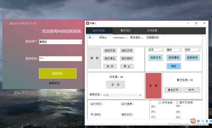Image resolution: width=212 pixels, height=128 pixels.
Task: Click the robotware column header
Action: pos(120,38)
